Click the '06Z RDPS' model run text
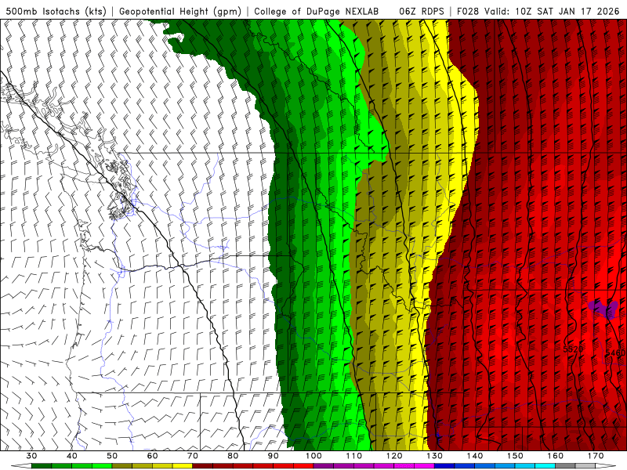 click(421, 11)
